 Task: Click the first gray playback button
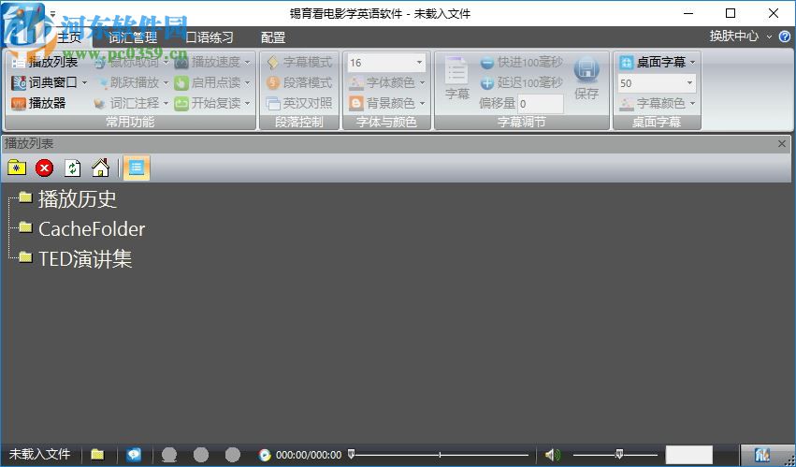click(169, 454)
